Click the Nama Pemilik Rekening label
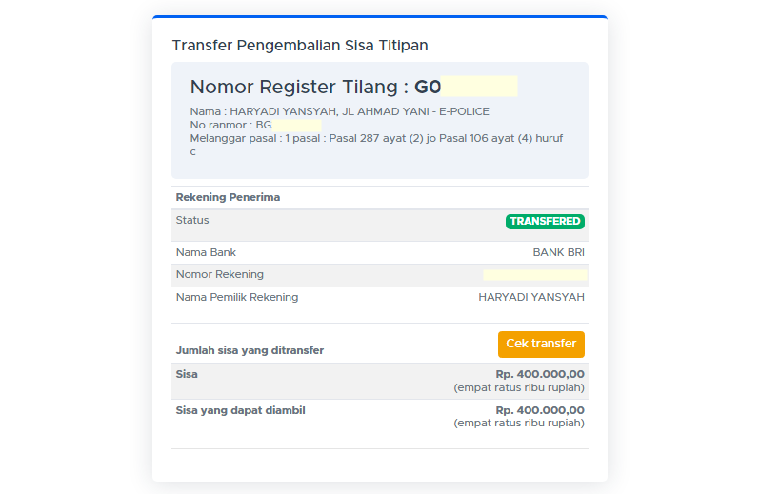This screenshot has height=494, width=760. click(237, 297)
